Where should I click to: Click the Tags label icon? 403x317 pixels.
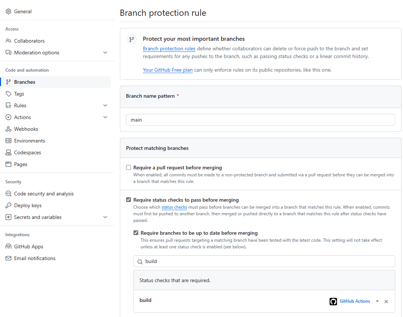coord(8,94)
